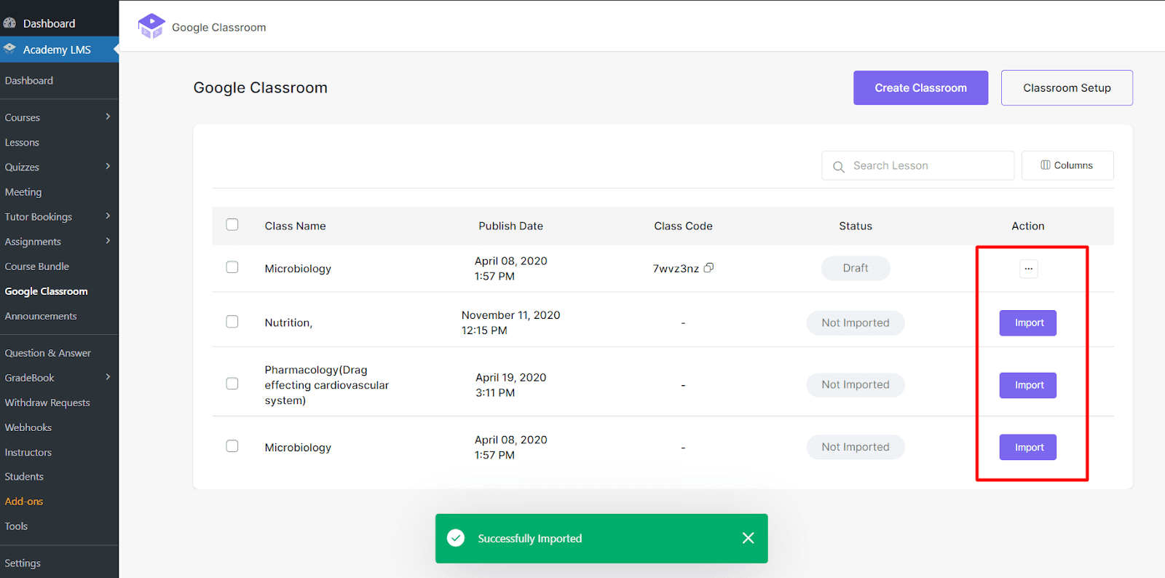This screenshot has height=578, width=1165.
Task: Click the search magnifier icon
Action: (839, 167)
